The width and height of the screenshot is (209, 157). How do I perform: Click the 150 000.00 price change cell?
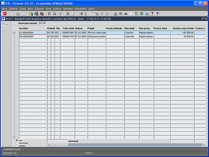click(x=182, y=32)
